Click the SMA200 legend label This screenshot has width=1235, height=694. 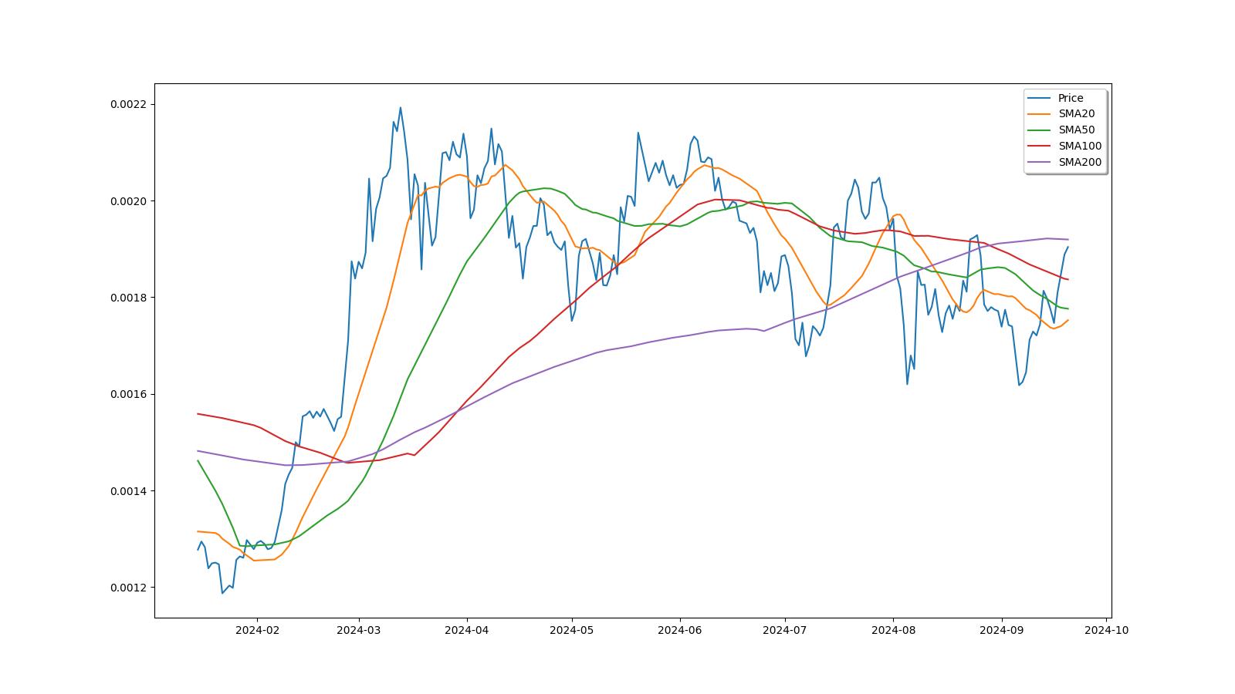[x=1080, y=163]
